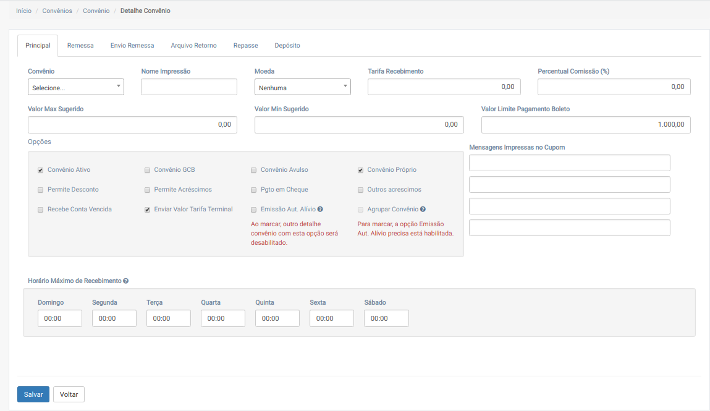This screenshot has height=411, width=710.
Task: Navigate to Início breadcrumb link
Action: click(x=23, y=11)
